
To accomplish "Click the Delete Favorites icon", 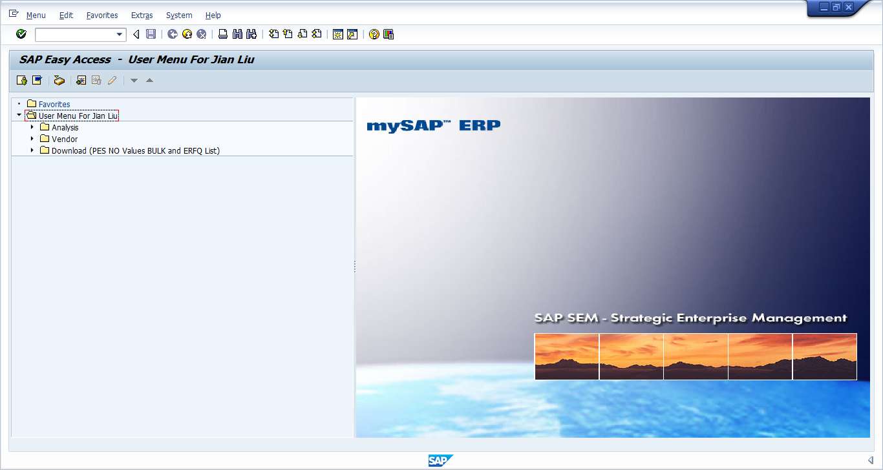I will (x=96, y=80).
